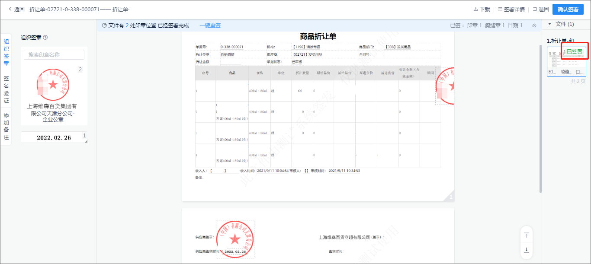Click the 搜索印章名称 search field
This screenshot has width=591, height=264.
point(54,54)
